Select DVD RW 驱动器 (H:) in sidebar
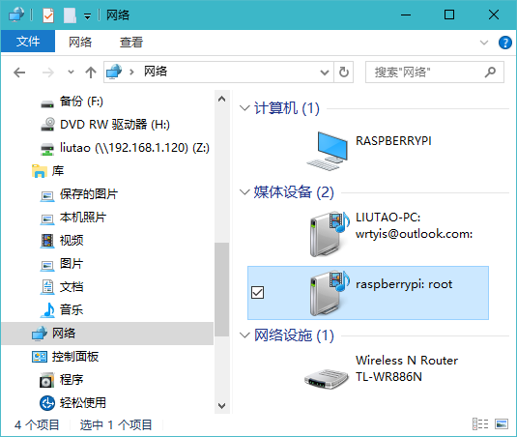The width and height of the screenshot is (517, 437). pyautogui.click(x=107, y=125)
